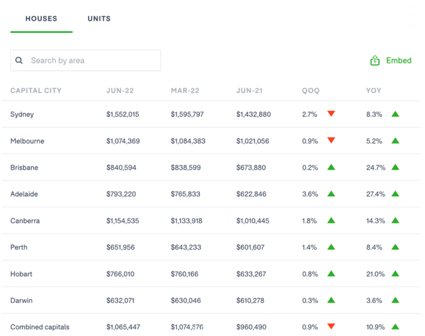This screenshot has height=336, width=425.
Task: Sort by the MAR-22 column header
Action: [x=185, y=91]
